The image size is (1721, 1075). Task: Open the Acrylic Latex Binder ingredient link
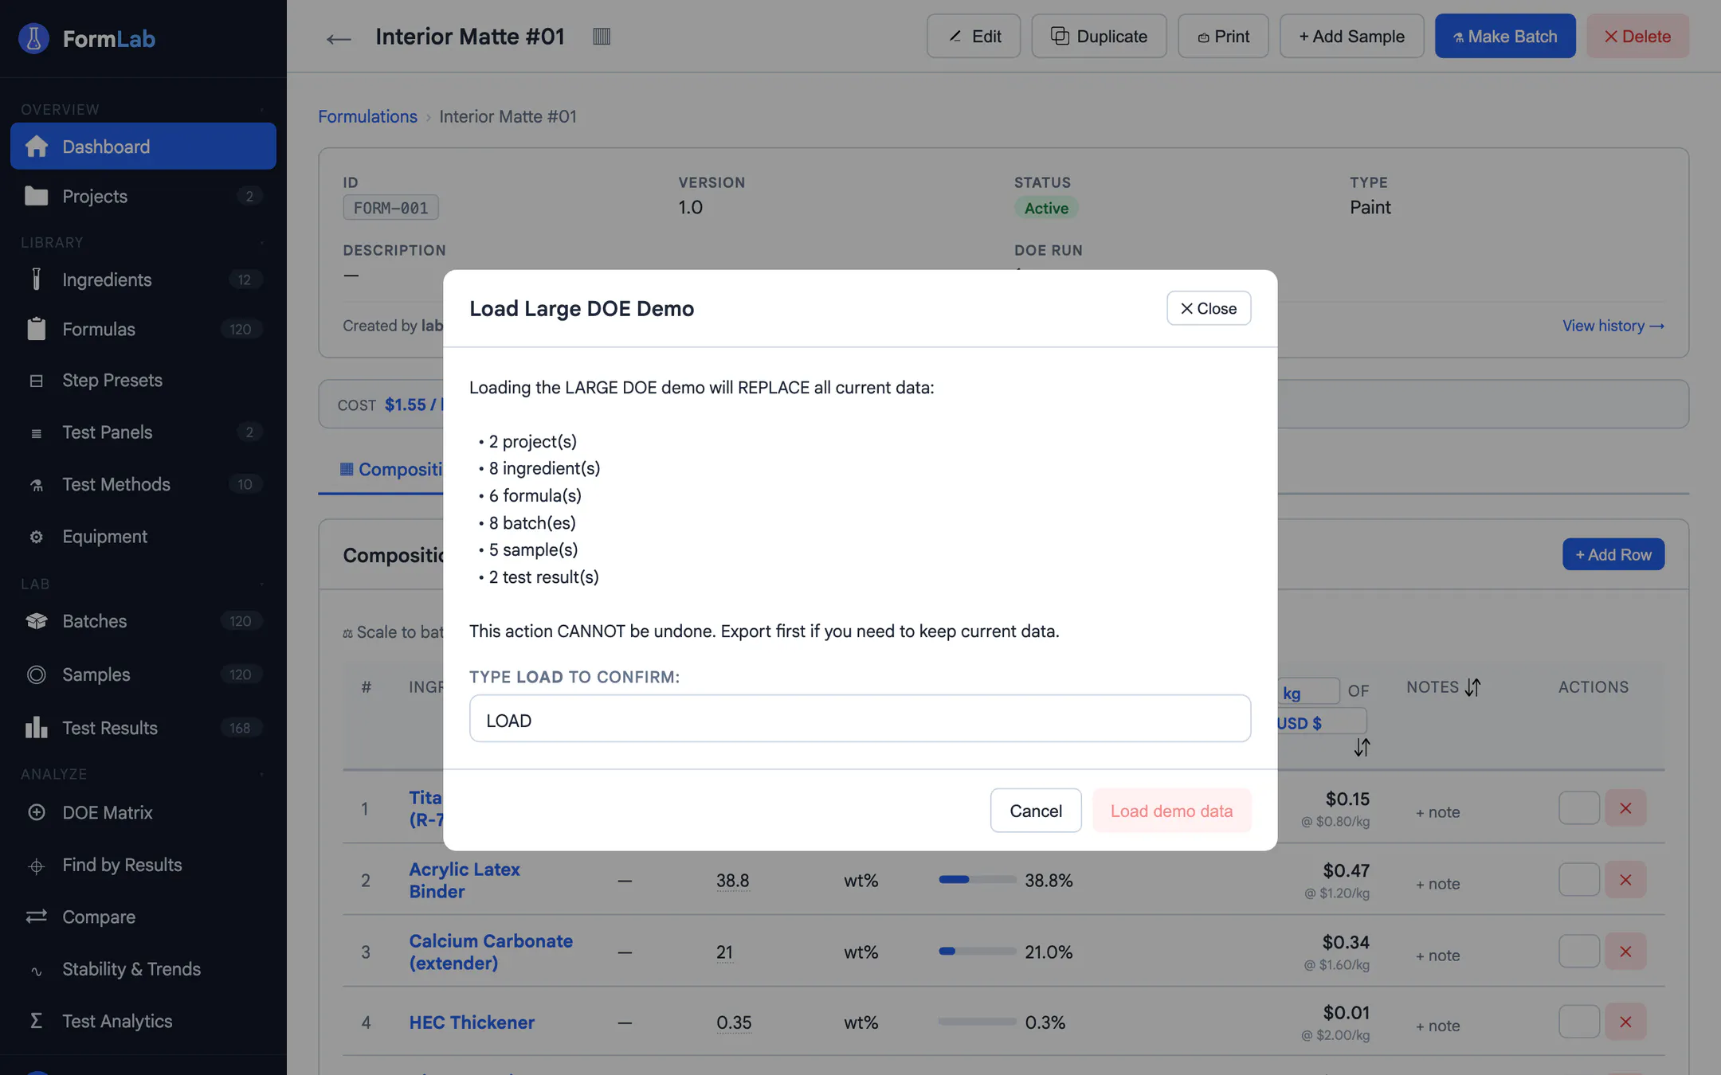pyautogui.click(x=465, y=880)
